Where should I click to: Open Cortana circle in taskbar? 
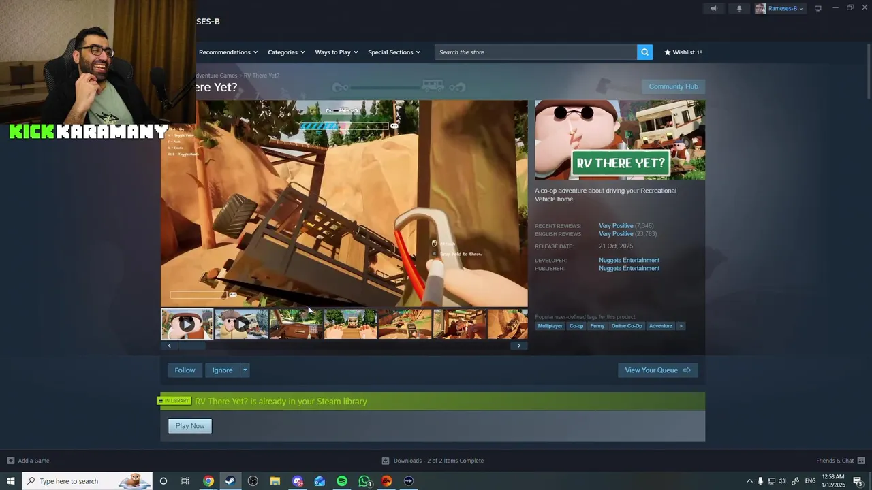tap(163, 481)
